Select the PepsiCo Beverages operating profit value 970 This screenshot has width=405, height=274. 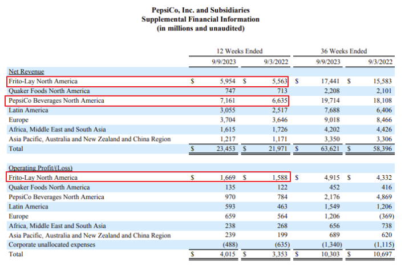(x=230, y=197)
